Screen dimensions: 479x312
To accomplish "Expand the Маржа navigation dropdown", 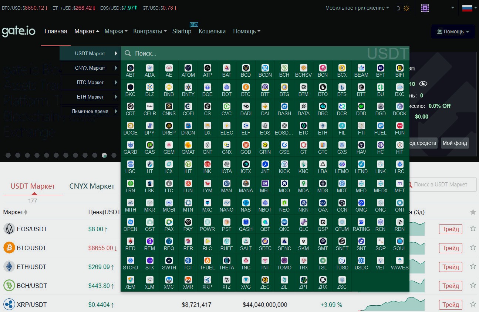I will pos(116,31).
